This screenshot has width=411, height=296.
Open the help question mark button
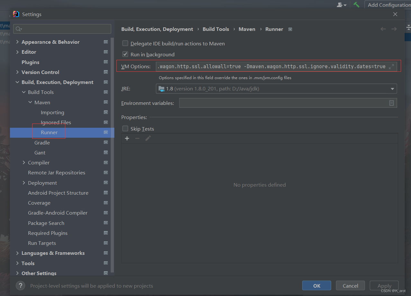click(x=20, y=285)
